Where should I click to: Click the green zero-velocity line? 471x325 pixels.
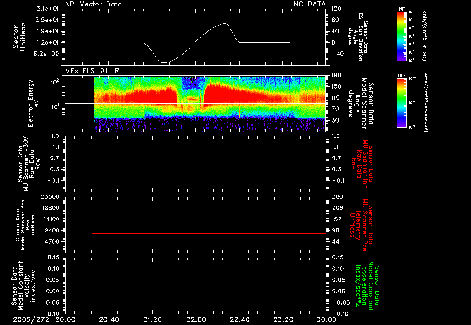point(195,291)
